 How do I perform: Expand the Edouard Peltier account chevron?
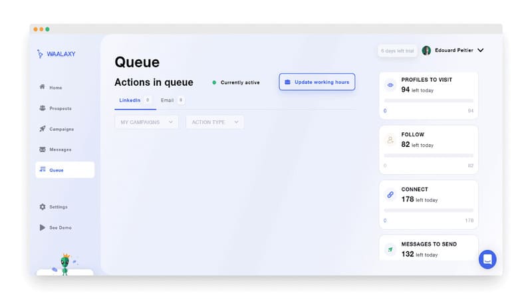(x=480, y=50)
